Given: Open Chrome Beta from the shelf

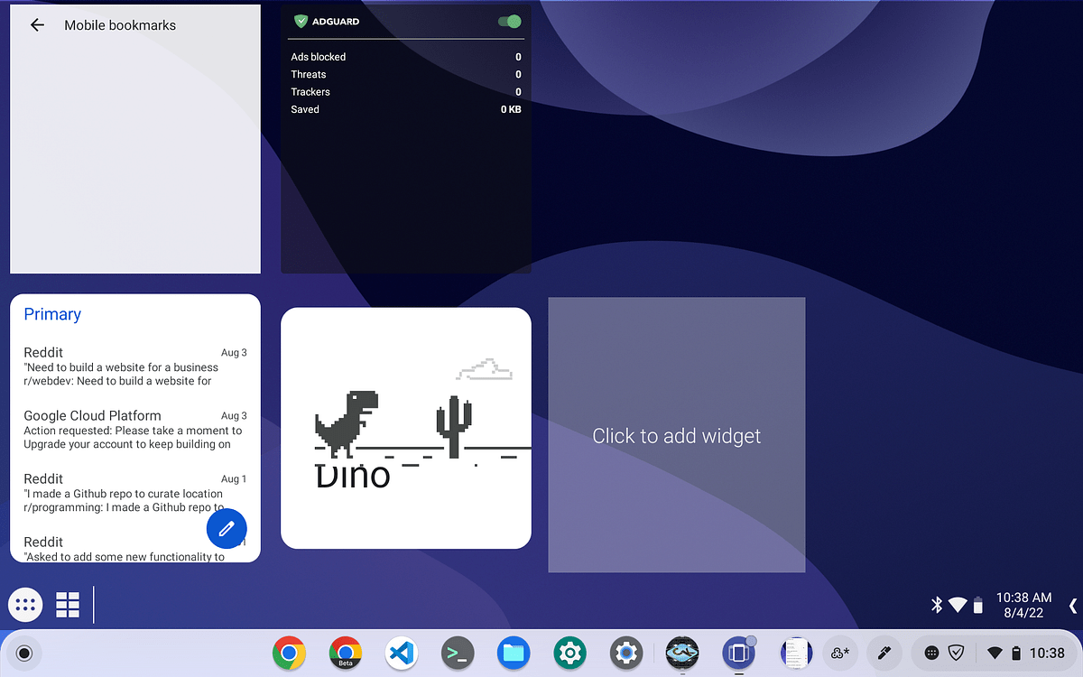Looking at the screenshot, I should click(345, 653).
